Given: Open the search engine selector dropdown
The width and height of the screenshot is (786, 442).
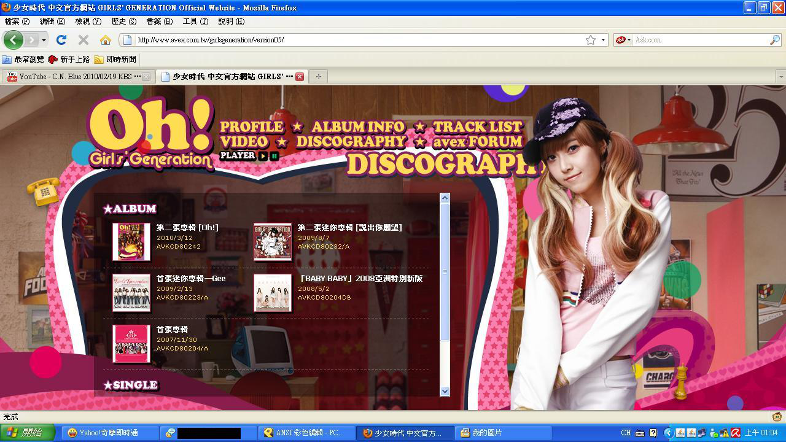Looking at the screenshot, I should coord(623,40).
